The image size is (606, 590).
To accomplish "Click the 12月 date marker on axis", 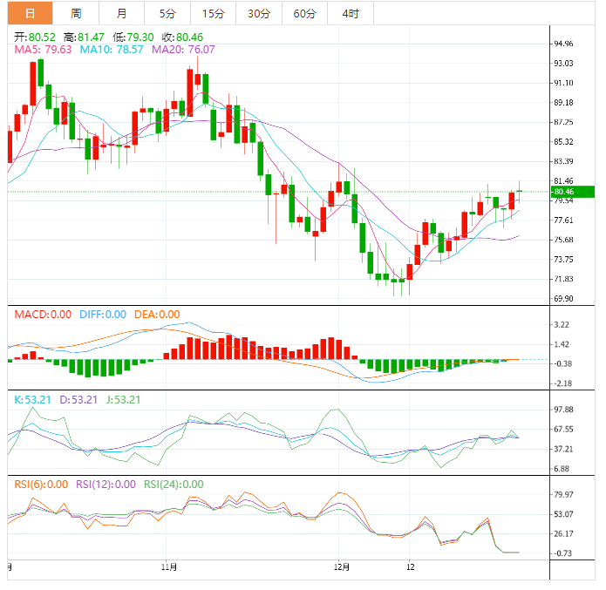I will (x=343, y=566).
